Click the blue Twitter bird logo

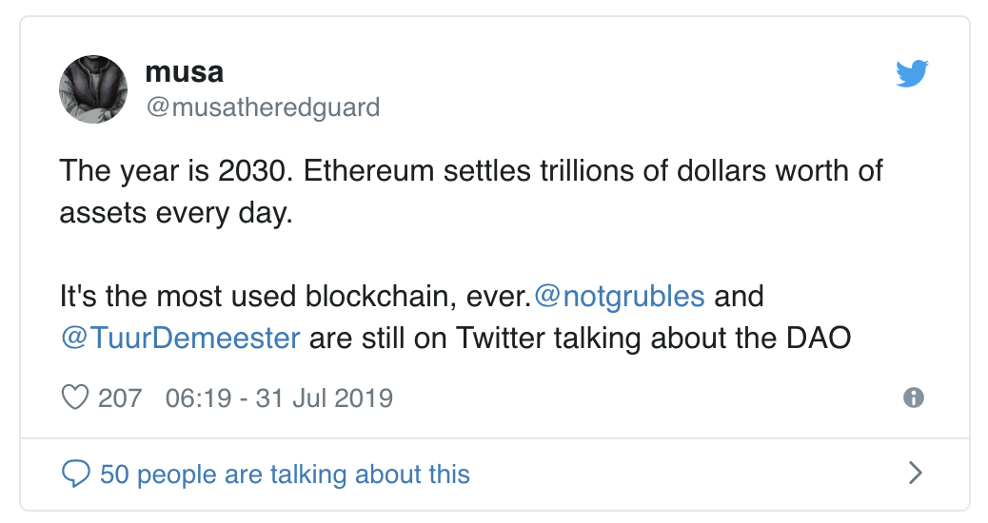point(912,73)
